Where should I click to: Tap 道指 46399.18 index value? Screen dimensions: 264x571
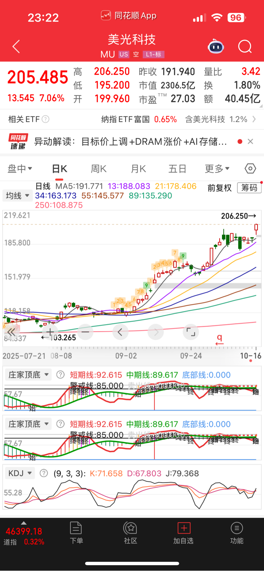(x=24, y=532)
